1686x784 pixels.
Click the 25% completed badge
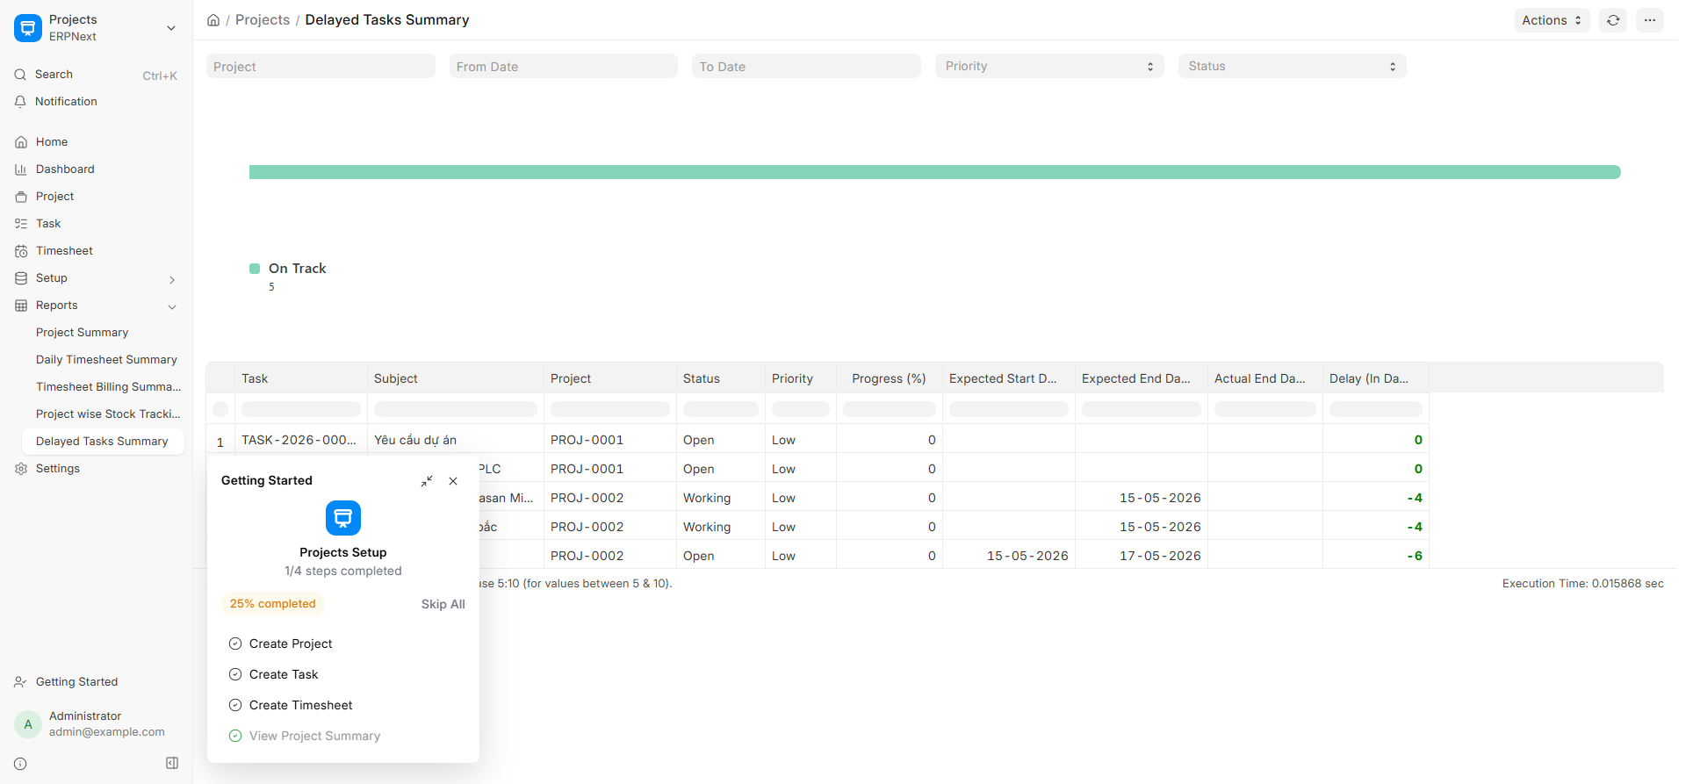(x=272, y=604)
